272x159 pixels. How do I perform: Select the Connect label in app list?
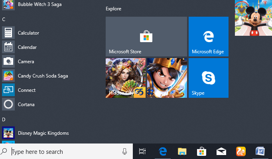27,90
